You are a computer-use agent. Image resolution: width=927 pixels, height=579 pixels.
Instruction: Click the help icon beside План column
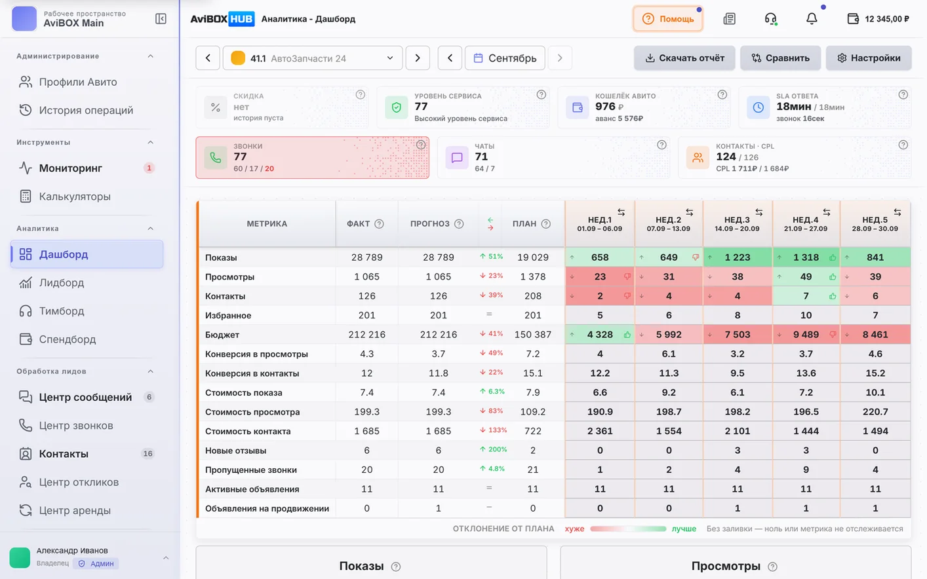pos(545,224)
